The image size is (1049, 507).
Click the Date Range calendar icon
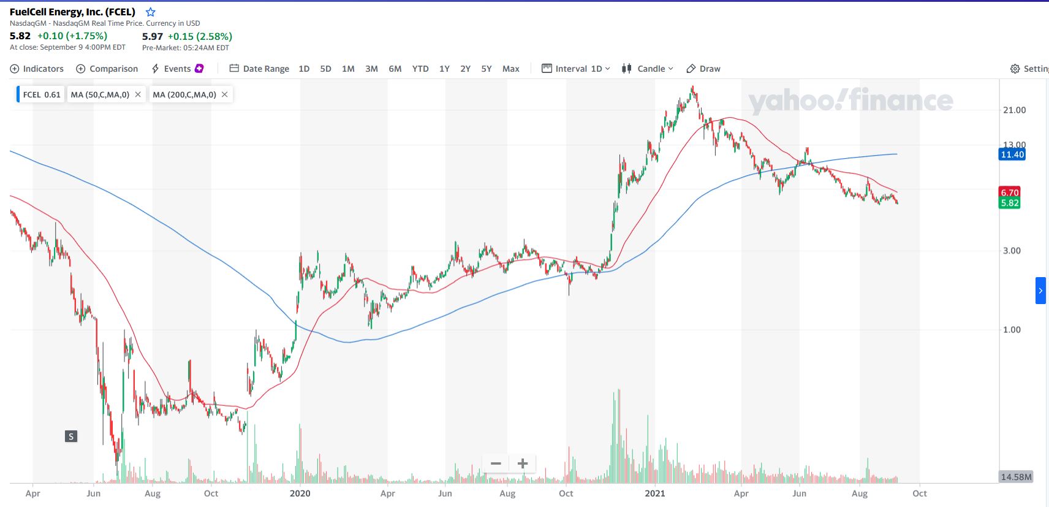click(x=234, y=68)
